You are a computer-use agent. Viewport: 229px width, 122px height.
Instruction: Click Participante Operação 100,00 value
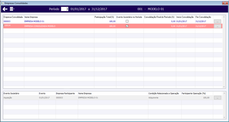tap(206, 98)
